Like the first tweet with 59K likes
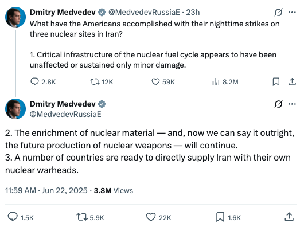Viewport: 304px width, 227px height. tap(163, 82)
